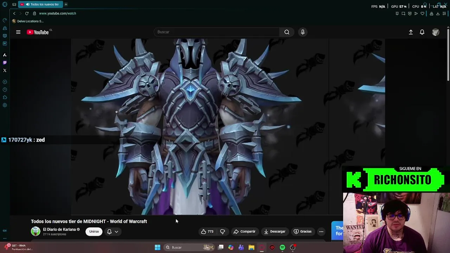The image size is (450, 253).
Task: Open a new browser tab with plus
Action: [66, 4]
